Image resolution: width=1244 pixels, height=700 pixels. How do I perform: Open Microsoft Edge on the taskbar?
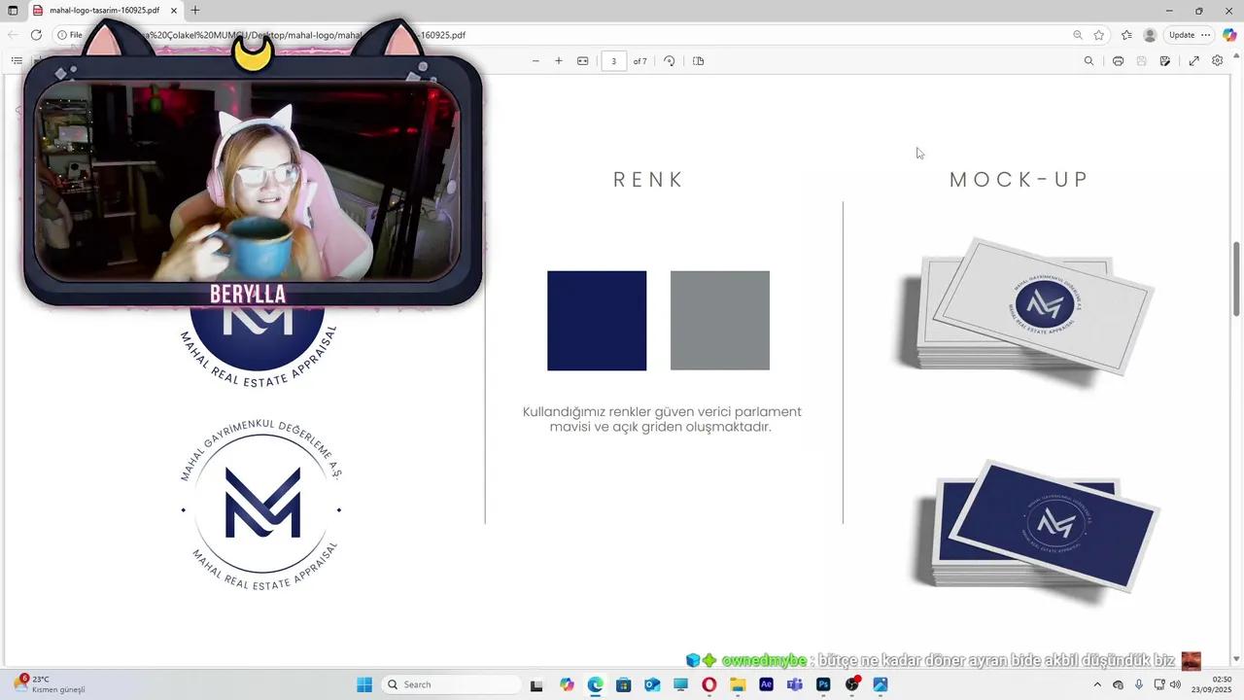(596, 684)
